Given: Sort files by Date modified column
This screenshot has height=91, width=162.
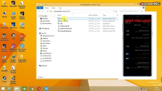Looking at the screenshot, I should pyautogui.click(x=93, y=15).
